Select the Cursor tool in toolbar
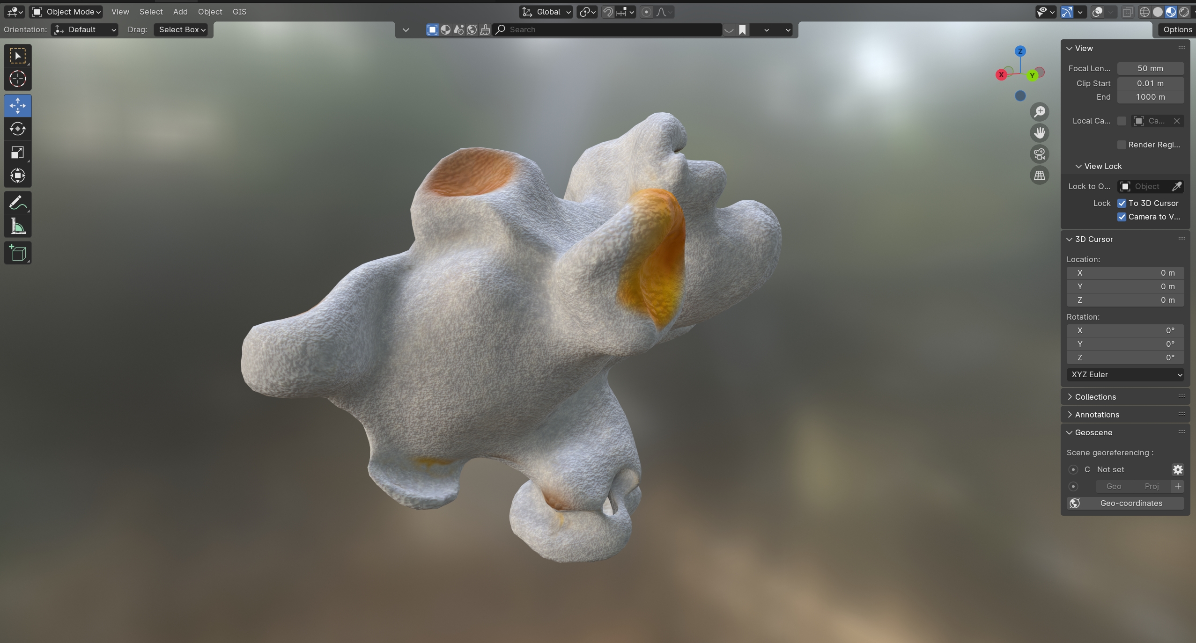1196x643 pixels. (x=18, y=79)
